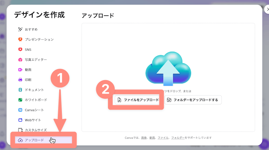Click the ドキュメント icon
Image resolution: width=269 pixels, height=150 pixels.
click(x=20, y=90)
